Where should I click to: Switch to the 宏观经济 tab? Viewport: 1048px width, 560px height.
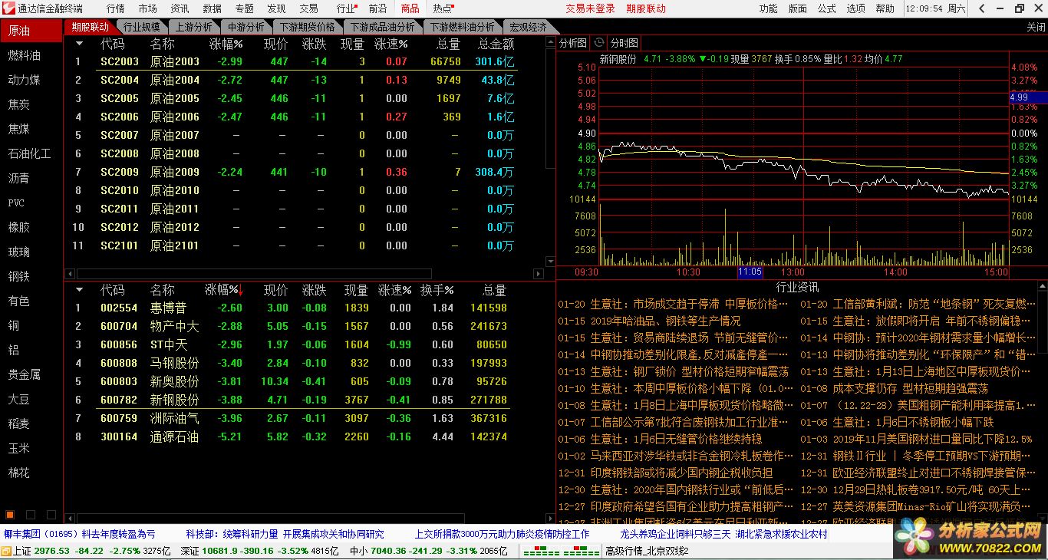[x=529, y=27]
